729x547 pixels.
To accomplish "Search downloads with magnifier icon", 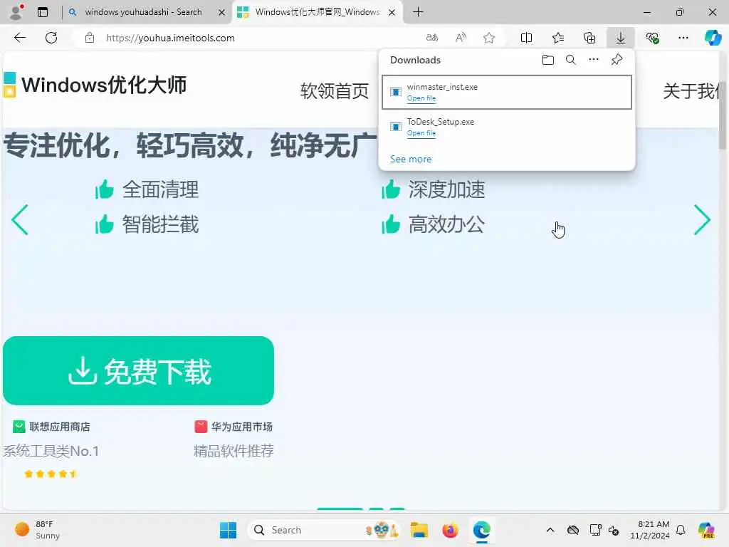I will 571,60.
